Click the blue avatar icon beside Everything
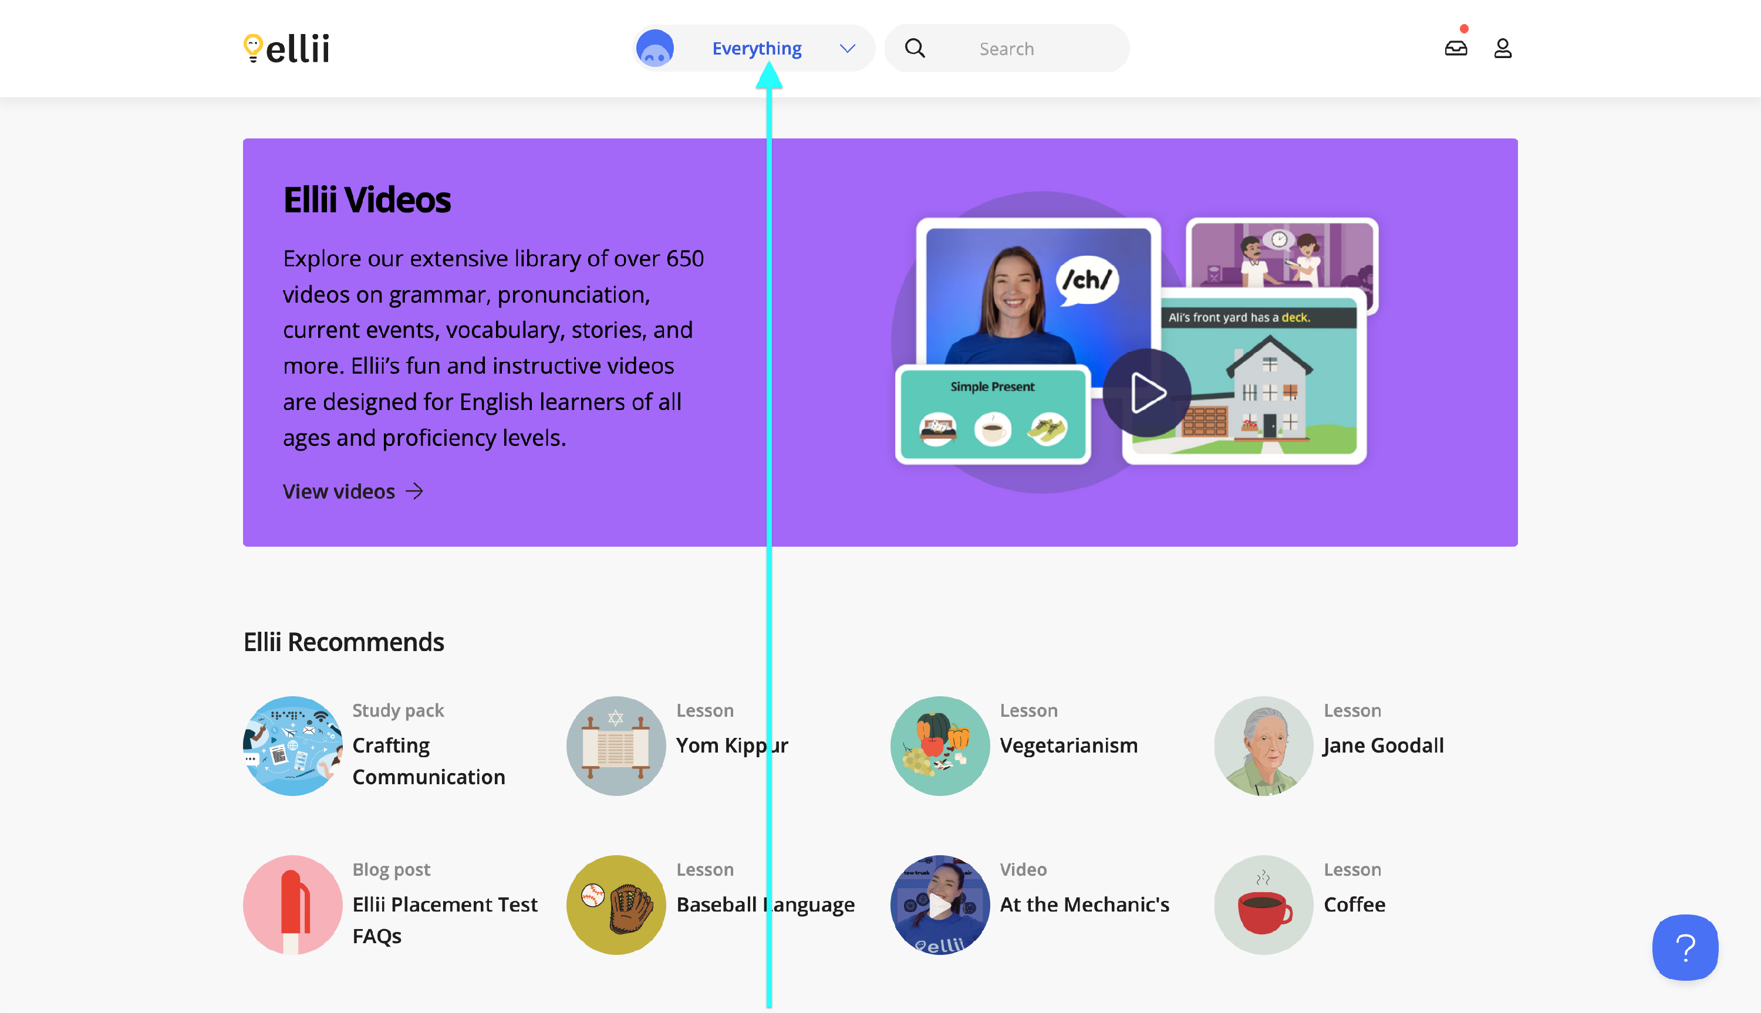Image resolution: width=1761 pixels, height=1013 pixels. [x=655, y=48]
